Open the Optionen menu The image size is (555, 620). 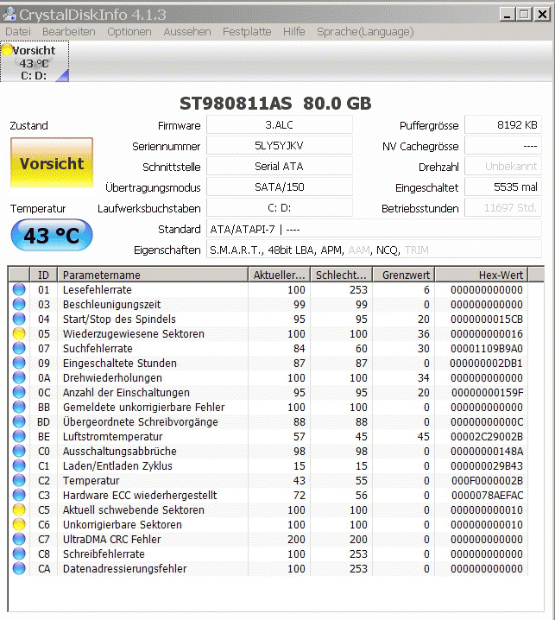[129, 32]
